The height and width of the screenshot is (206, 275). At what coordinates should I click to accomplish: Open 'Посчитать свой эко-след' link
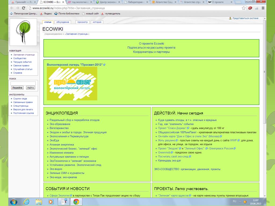click(x=175, y=156)
